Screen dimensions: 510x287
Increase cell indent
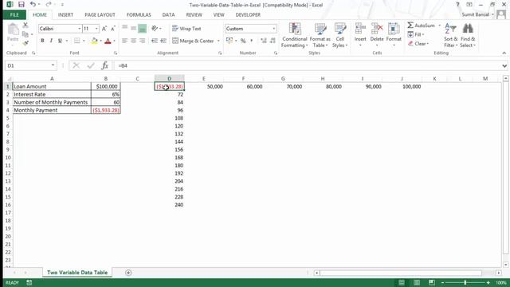click(163, 41)
